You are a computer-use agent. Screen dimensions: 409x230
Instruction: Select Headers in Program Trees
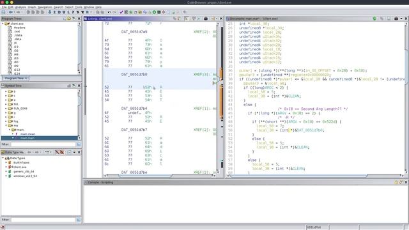[20, 27]
